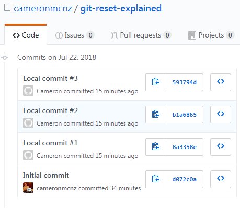Click cameronmcnz avatar on Initial commit
This screenshot has height=210, width=240.
[28, 188]
